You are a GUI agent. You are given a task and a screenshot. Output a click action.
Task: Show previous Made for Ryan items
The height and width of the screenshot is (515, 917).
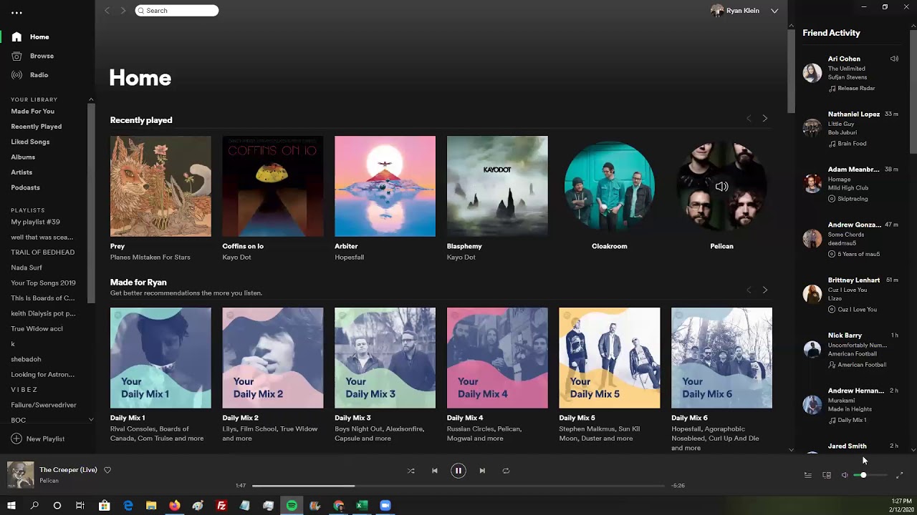[749, 290]
